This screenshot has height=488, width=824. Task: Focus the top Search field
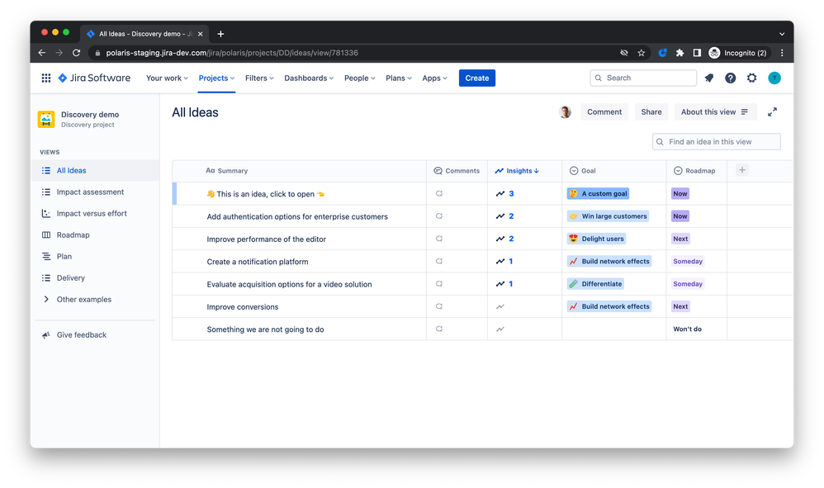[x=643, y=78]
